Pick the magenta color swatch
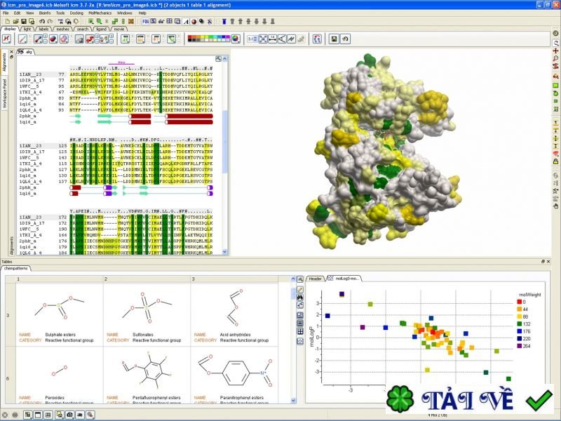This screenshot has height=421, width=561. 229,37
